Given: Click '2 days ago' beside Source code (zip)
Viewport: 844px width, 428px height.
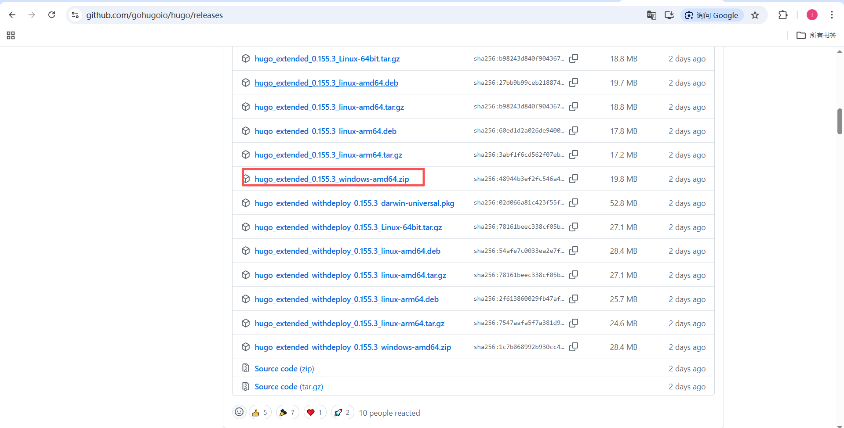Looking at the screenshot, I should [x=687, y=369].
